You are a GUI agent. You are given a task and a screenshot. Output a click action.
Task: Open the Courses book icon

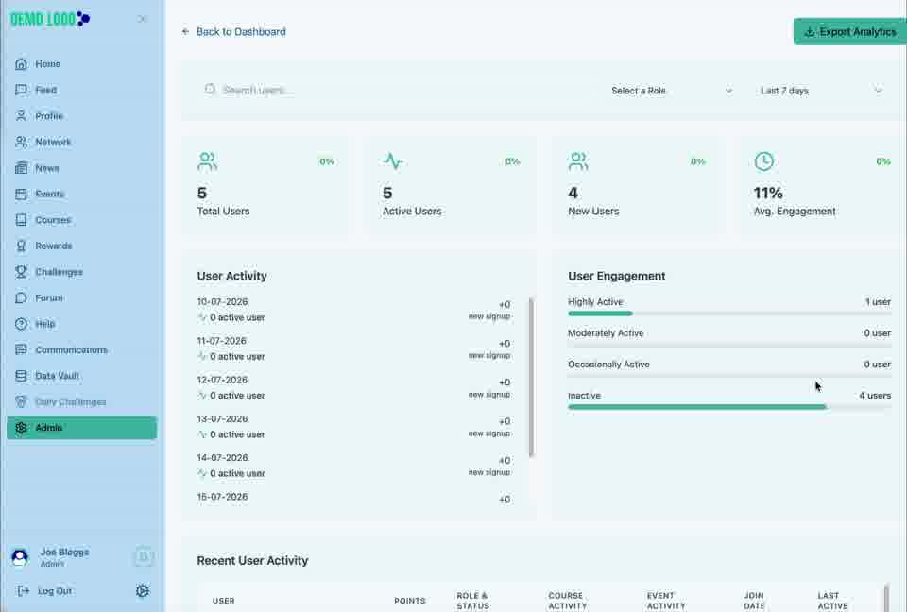coord(21,220)
